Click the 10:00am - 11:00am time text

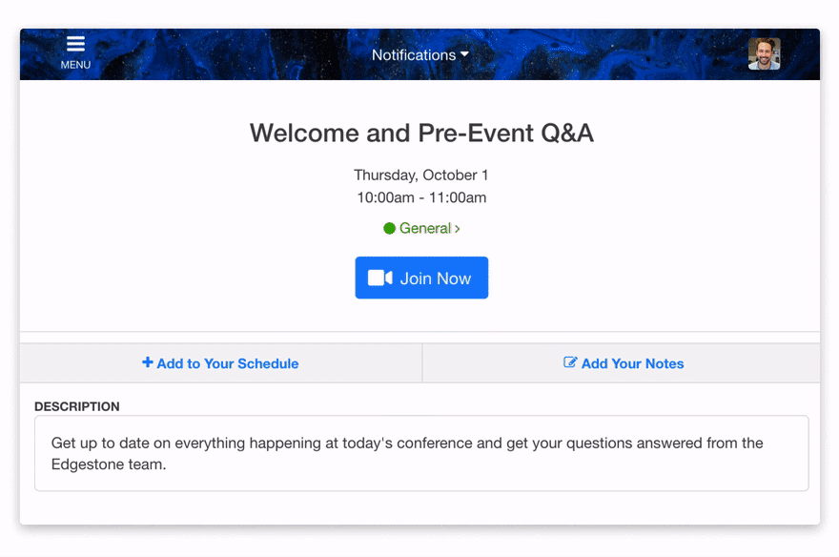point(421,197)
